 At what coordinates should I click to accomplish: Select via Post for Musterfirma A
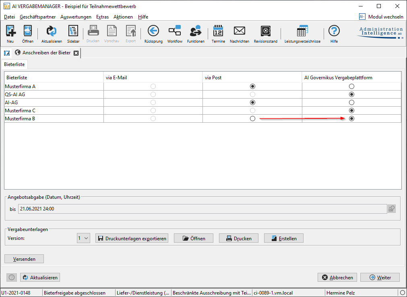coord(252,86)
